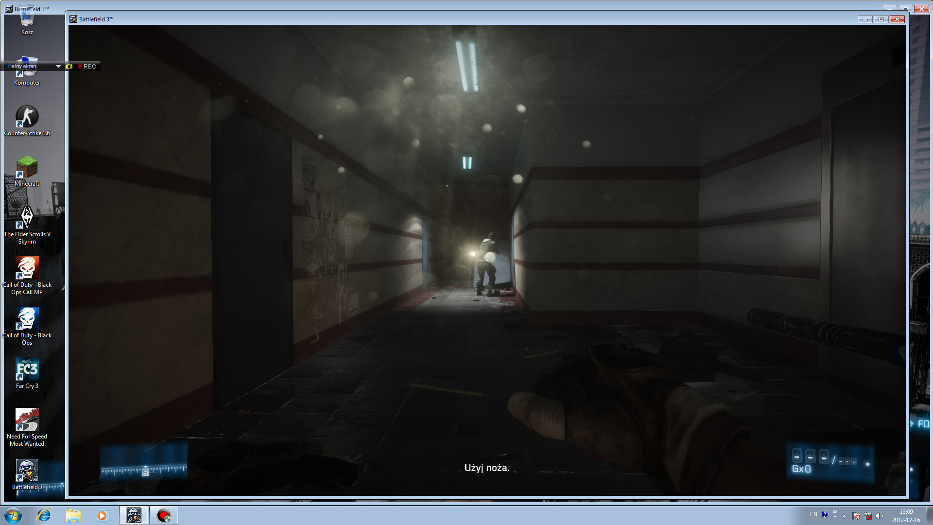Select Call of Duty Black Ops MP shortcut
Image resolution: width=933 pixels, height=525 pixels.
(27, 276)
